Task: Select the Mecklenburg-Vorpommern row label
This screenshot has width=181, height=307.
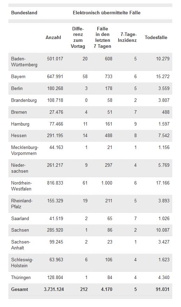Action: pyautogui.click(x=25, y=150)
